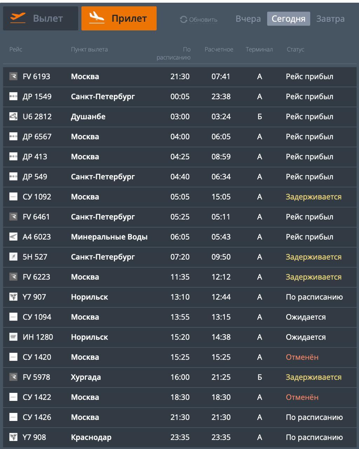Viewport: 359px width, 449px height.
Task: Click the Статус column header
Action: [x=295, y=49]
